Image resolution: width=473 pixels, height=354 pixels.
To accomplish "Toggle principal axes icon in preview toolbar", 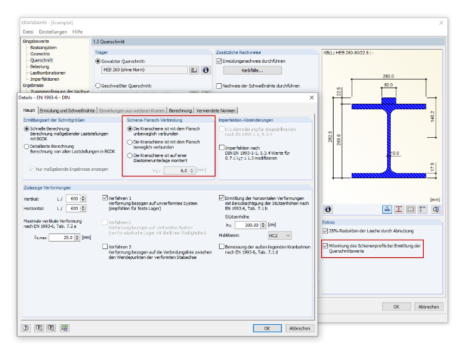I will pyautogui.click(x=423, y=209).
